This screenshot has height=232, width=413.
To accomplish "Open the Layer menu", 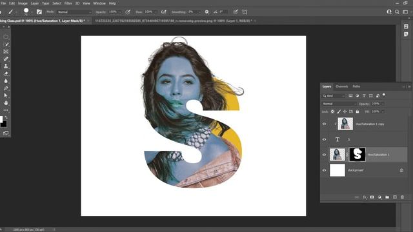I will coord(35,3).
